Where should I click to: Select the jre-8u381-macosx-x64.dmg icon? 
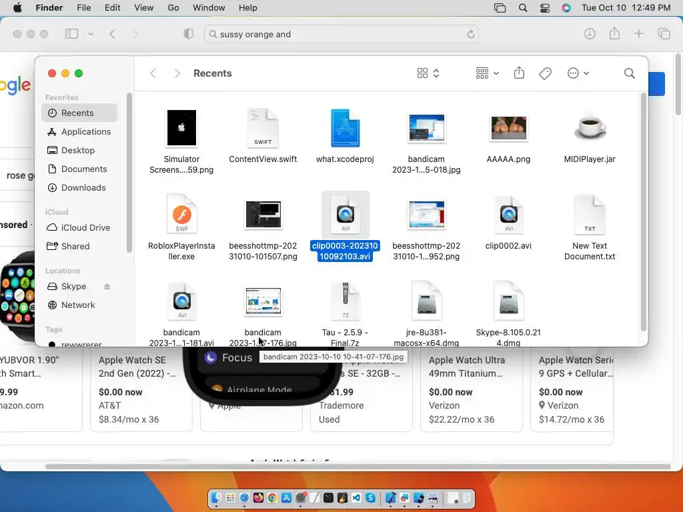(426, 301)
